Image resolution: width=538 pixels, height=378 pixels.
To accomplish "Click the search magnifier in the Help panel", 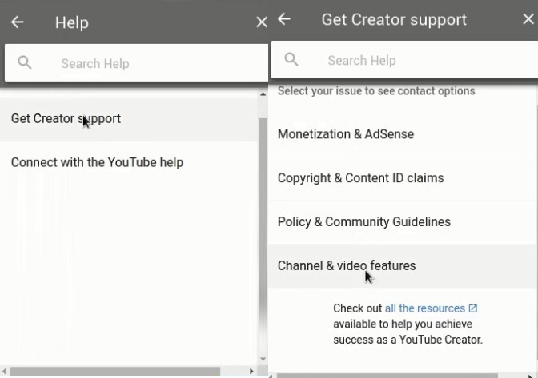I will (x=25, y=62).
